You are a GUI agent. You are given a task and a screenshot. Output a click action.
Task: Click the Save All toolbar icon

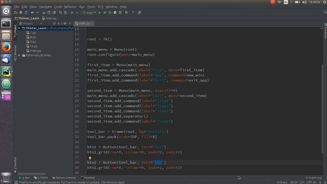[x=20, y=13]
